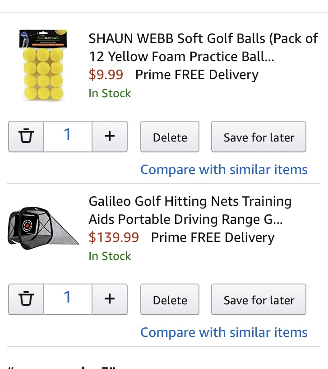This screenshot has width=328, height=369.
Task: Click the $9.99 price of golf balls
Action: 106,75
